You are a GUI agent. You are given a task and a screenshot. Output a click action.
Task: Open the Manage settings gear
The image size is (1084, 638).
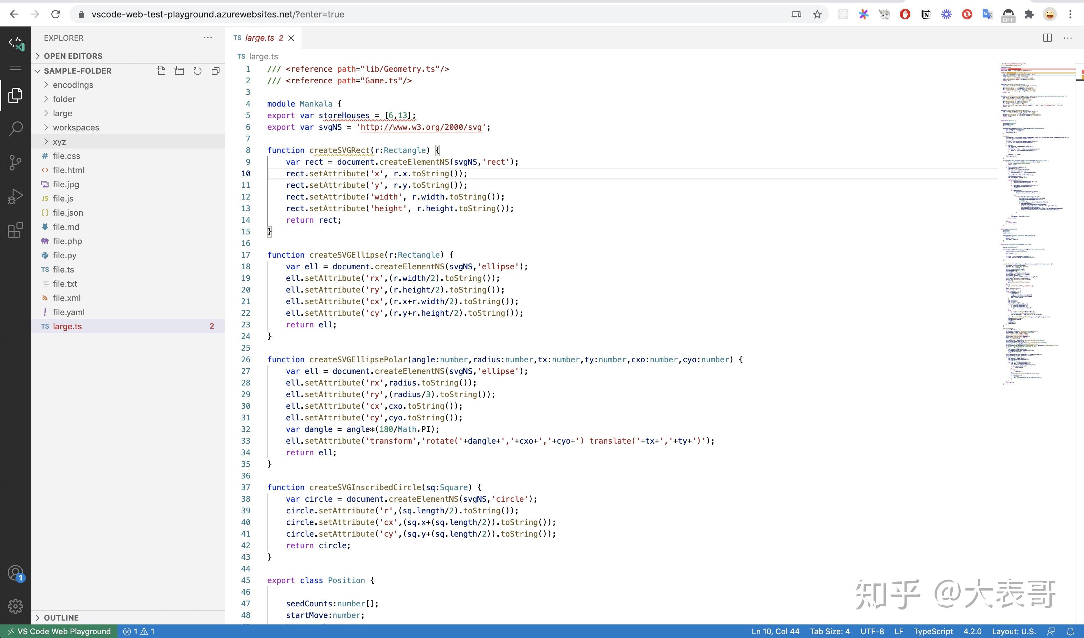point(15,606)
